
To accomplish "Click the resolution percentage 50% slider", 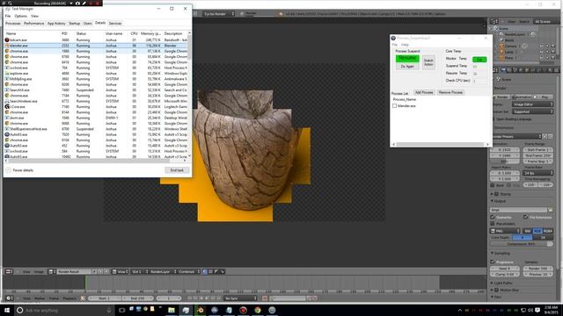I will [505, 162].
